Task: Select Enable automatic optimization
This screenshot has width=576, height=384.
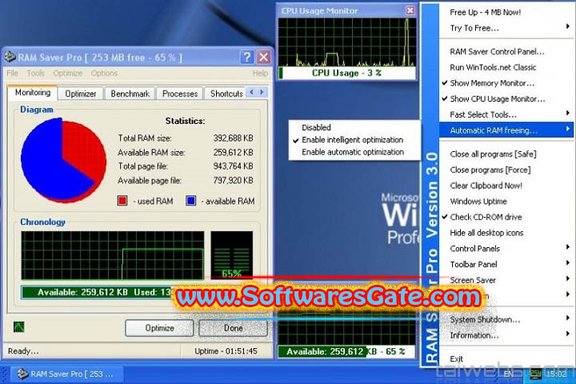Action: (x=354, y=152)
